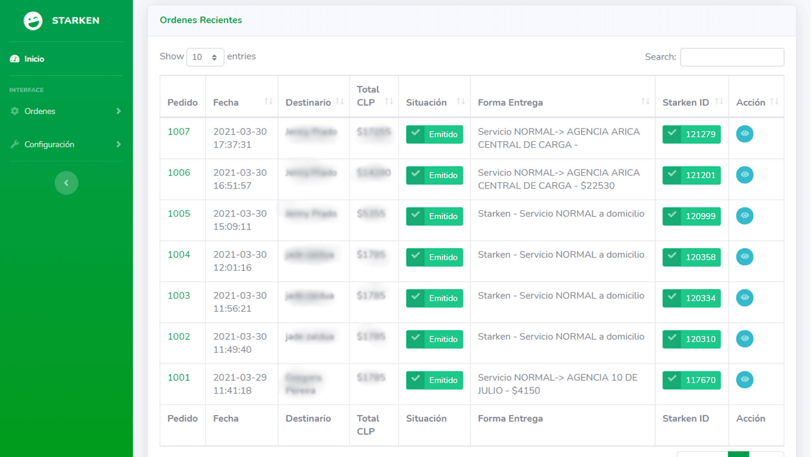812x457 pixels.
Task: Expand the Ordenes sidebar menu
Action: click(66, 111)
